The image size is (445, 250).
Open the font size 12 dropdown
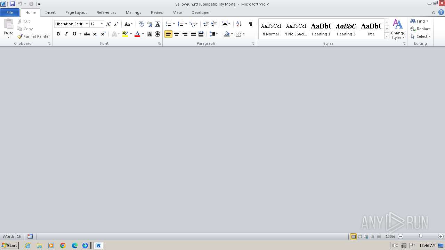(102, 24)
